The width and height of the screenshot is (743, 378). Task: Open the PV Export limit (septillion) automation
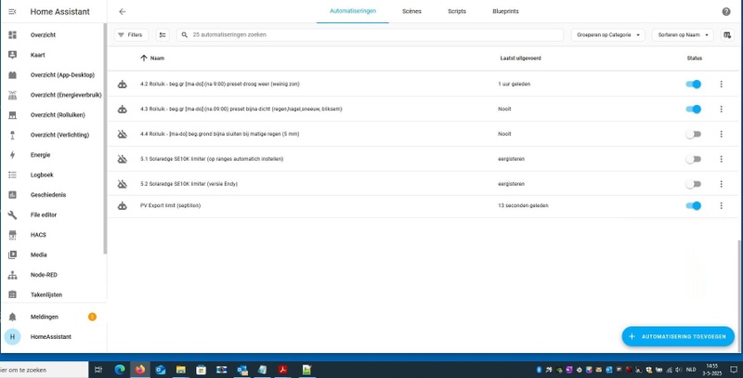point(170,206)
